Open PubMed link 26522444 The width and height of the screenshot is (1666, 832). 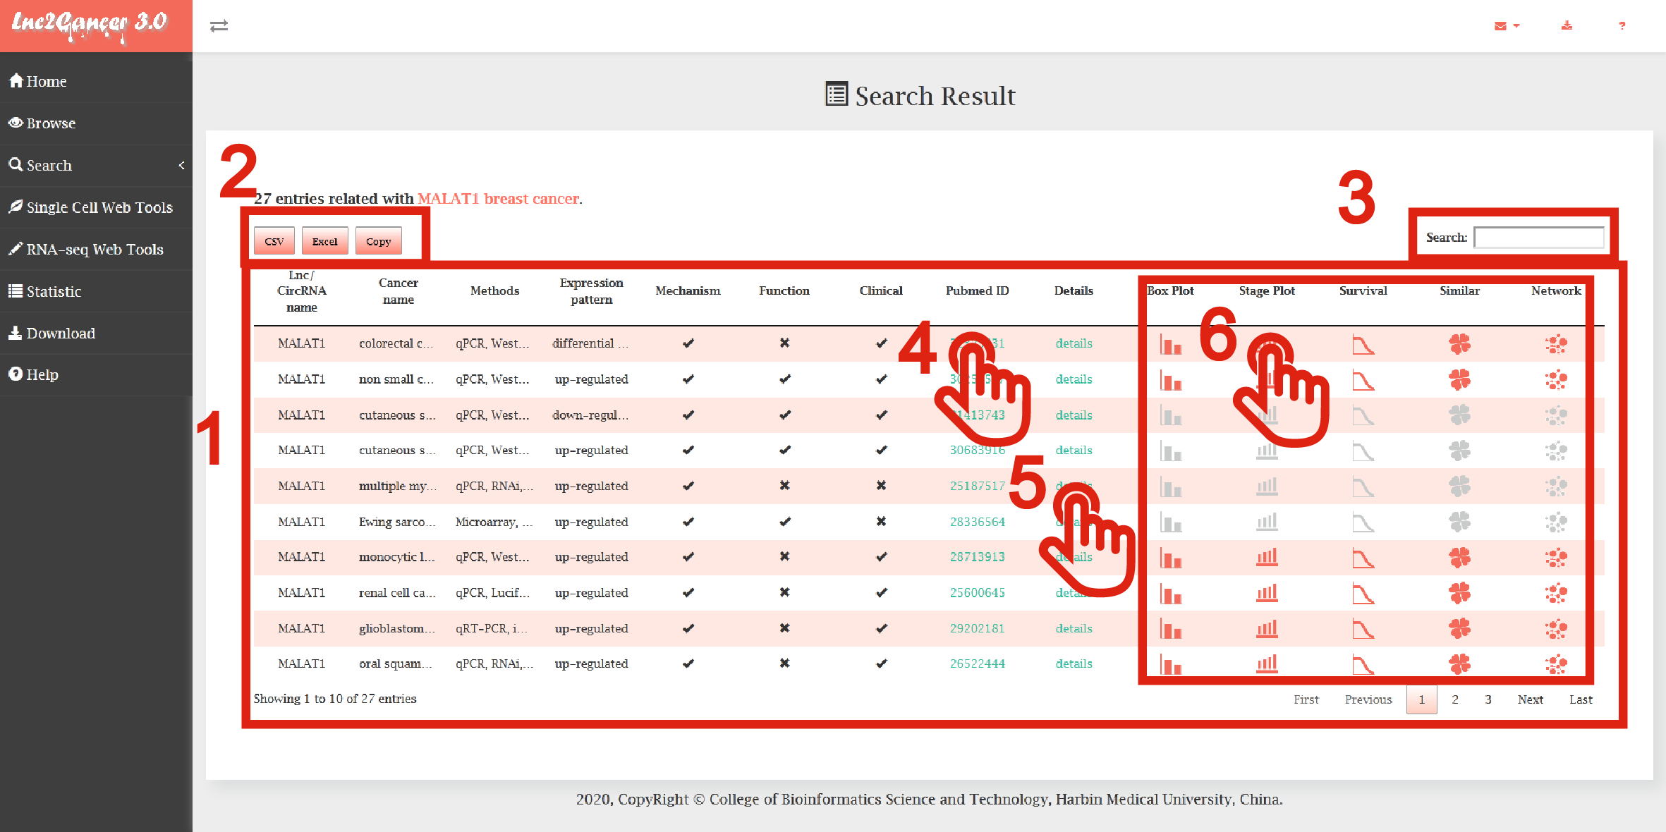tap(977, 664)
